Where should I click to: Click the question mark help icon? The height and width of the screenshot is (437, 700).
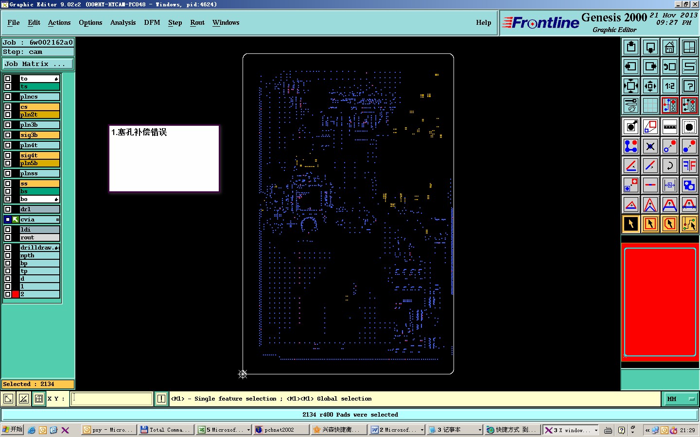pos(689,86)
